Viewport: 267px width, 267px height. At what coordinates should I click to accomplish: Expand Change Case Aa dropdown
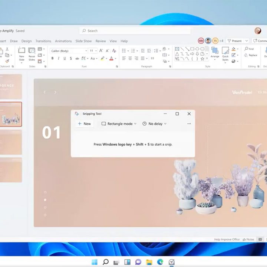(x=97, y=59)
